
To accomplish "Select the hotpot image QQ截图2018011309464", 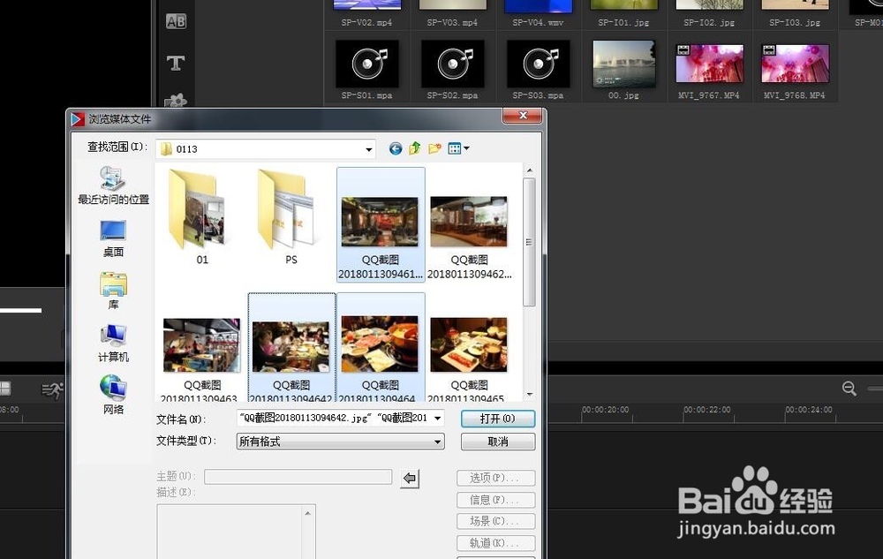I will tap(380, 348).
